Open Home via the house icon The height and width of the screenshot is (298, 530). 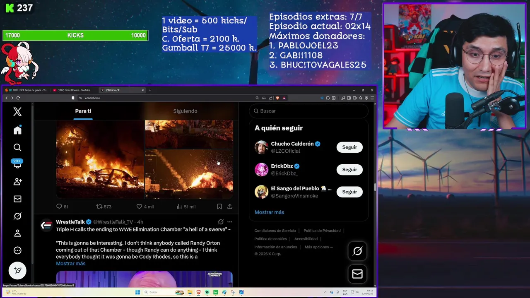coord(17,130)
